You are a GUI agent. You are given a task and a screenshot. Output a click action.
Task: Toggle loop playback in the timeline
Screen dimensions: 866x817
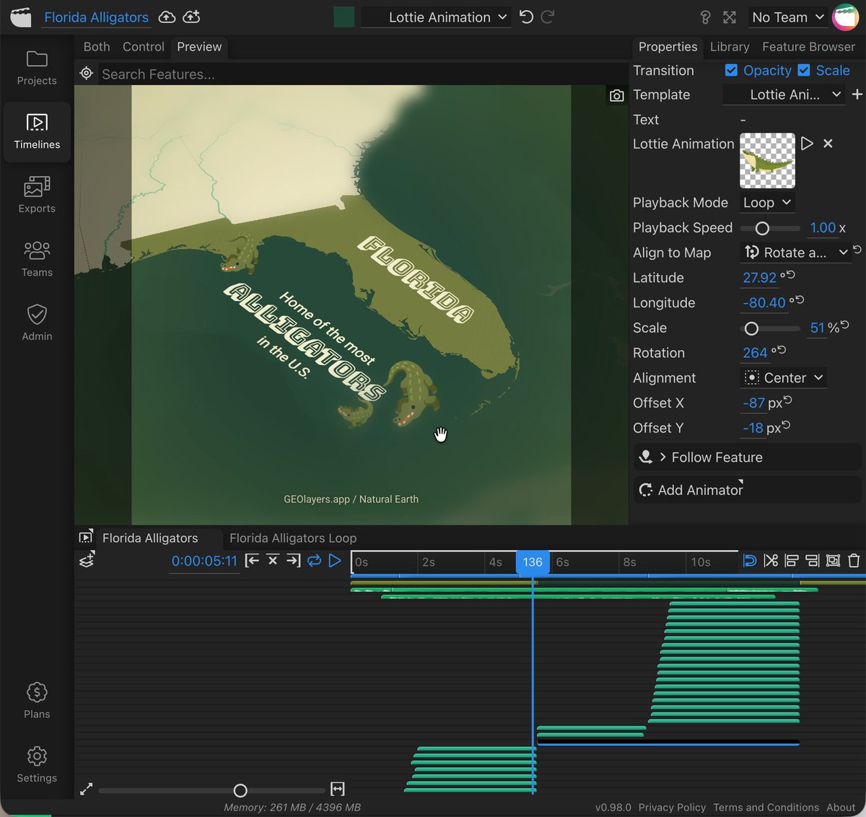coord(314,561)
